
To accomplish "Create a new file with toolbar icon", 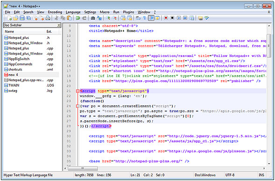I will click(9, 18).
